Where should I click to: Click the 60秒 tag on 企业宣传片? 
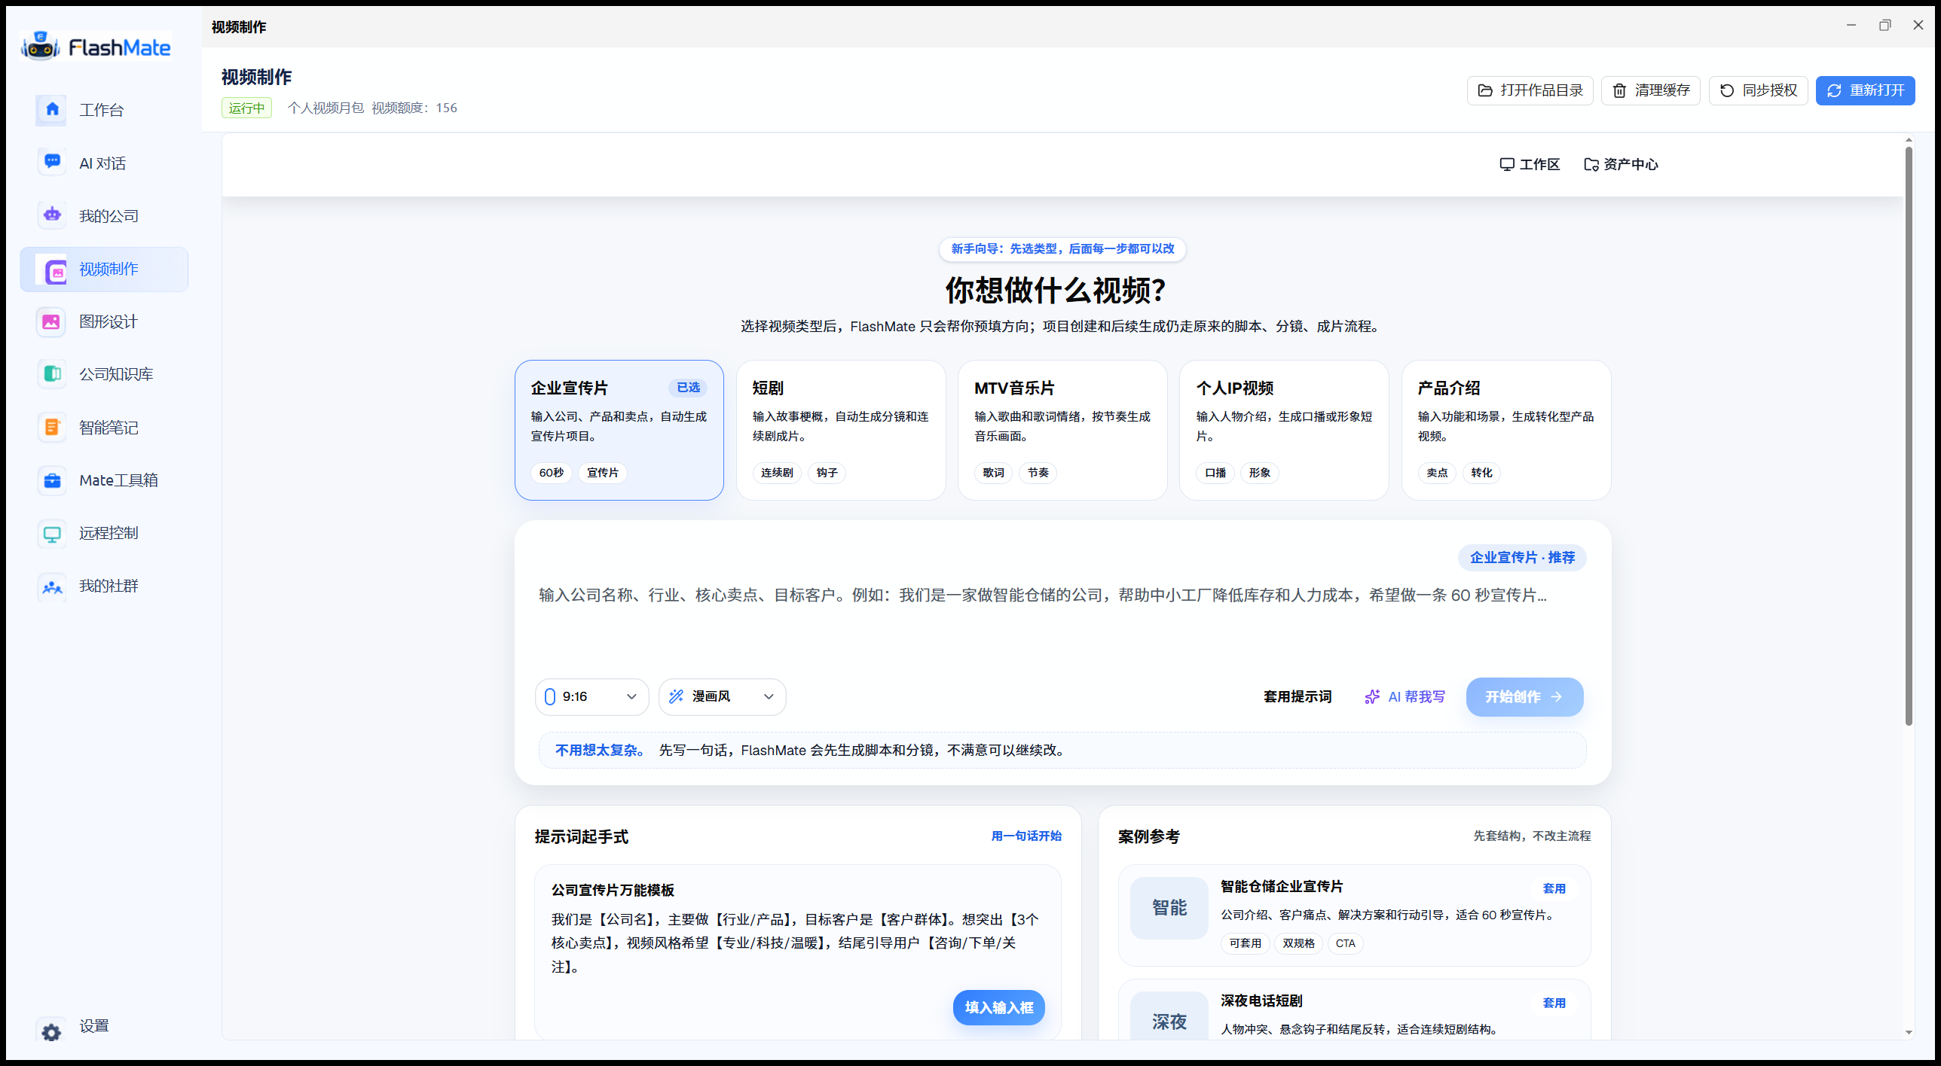coord(551,472)
